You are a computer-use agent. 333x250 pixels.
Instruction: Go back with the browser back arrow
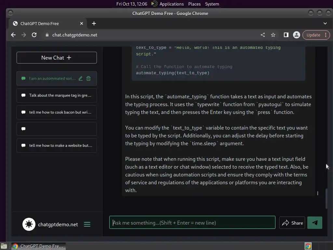(13, 35)
